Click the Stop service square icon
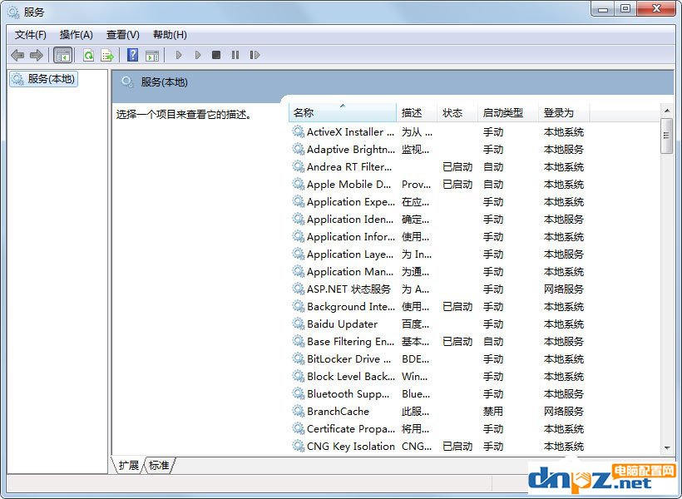Viewport: 682px width, 499px height. click(x=215, y=55)
